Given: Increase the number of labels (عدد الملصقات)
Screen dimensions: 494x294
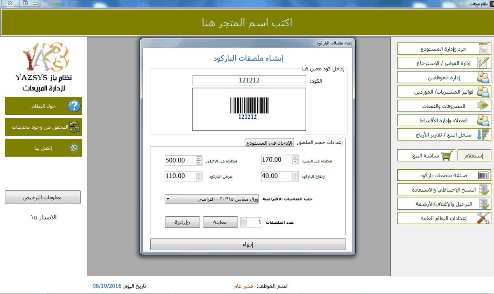Looking at the screenshot, I should [244, 220].
